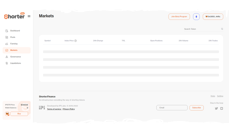This screenshot has width=229, height=129.
Task: Click the Pools sidebar icon
Action: pos(7,37)
